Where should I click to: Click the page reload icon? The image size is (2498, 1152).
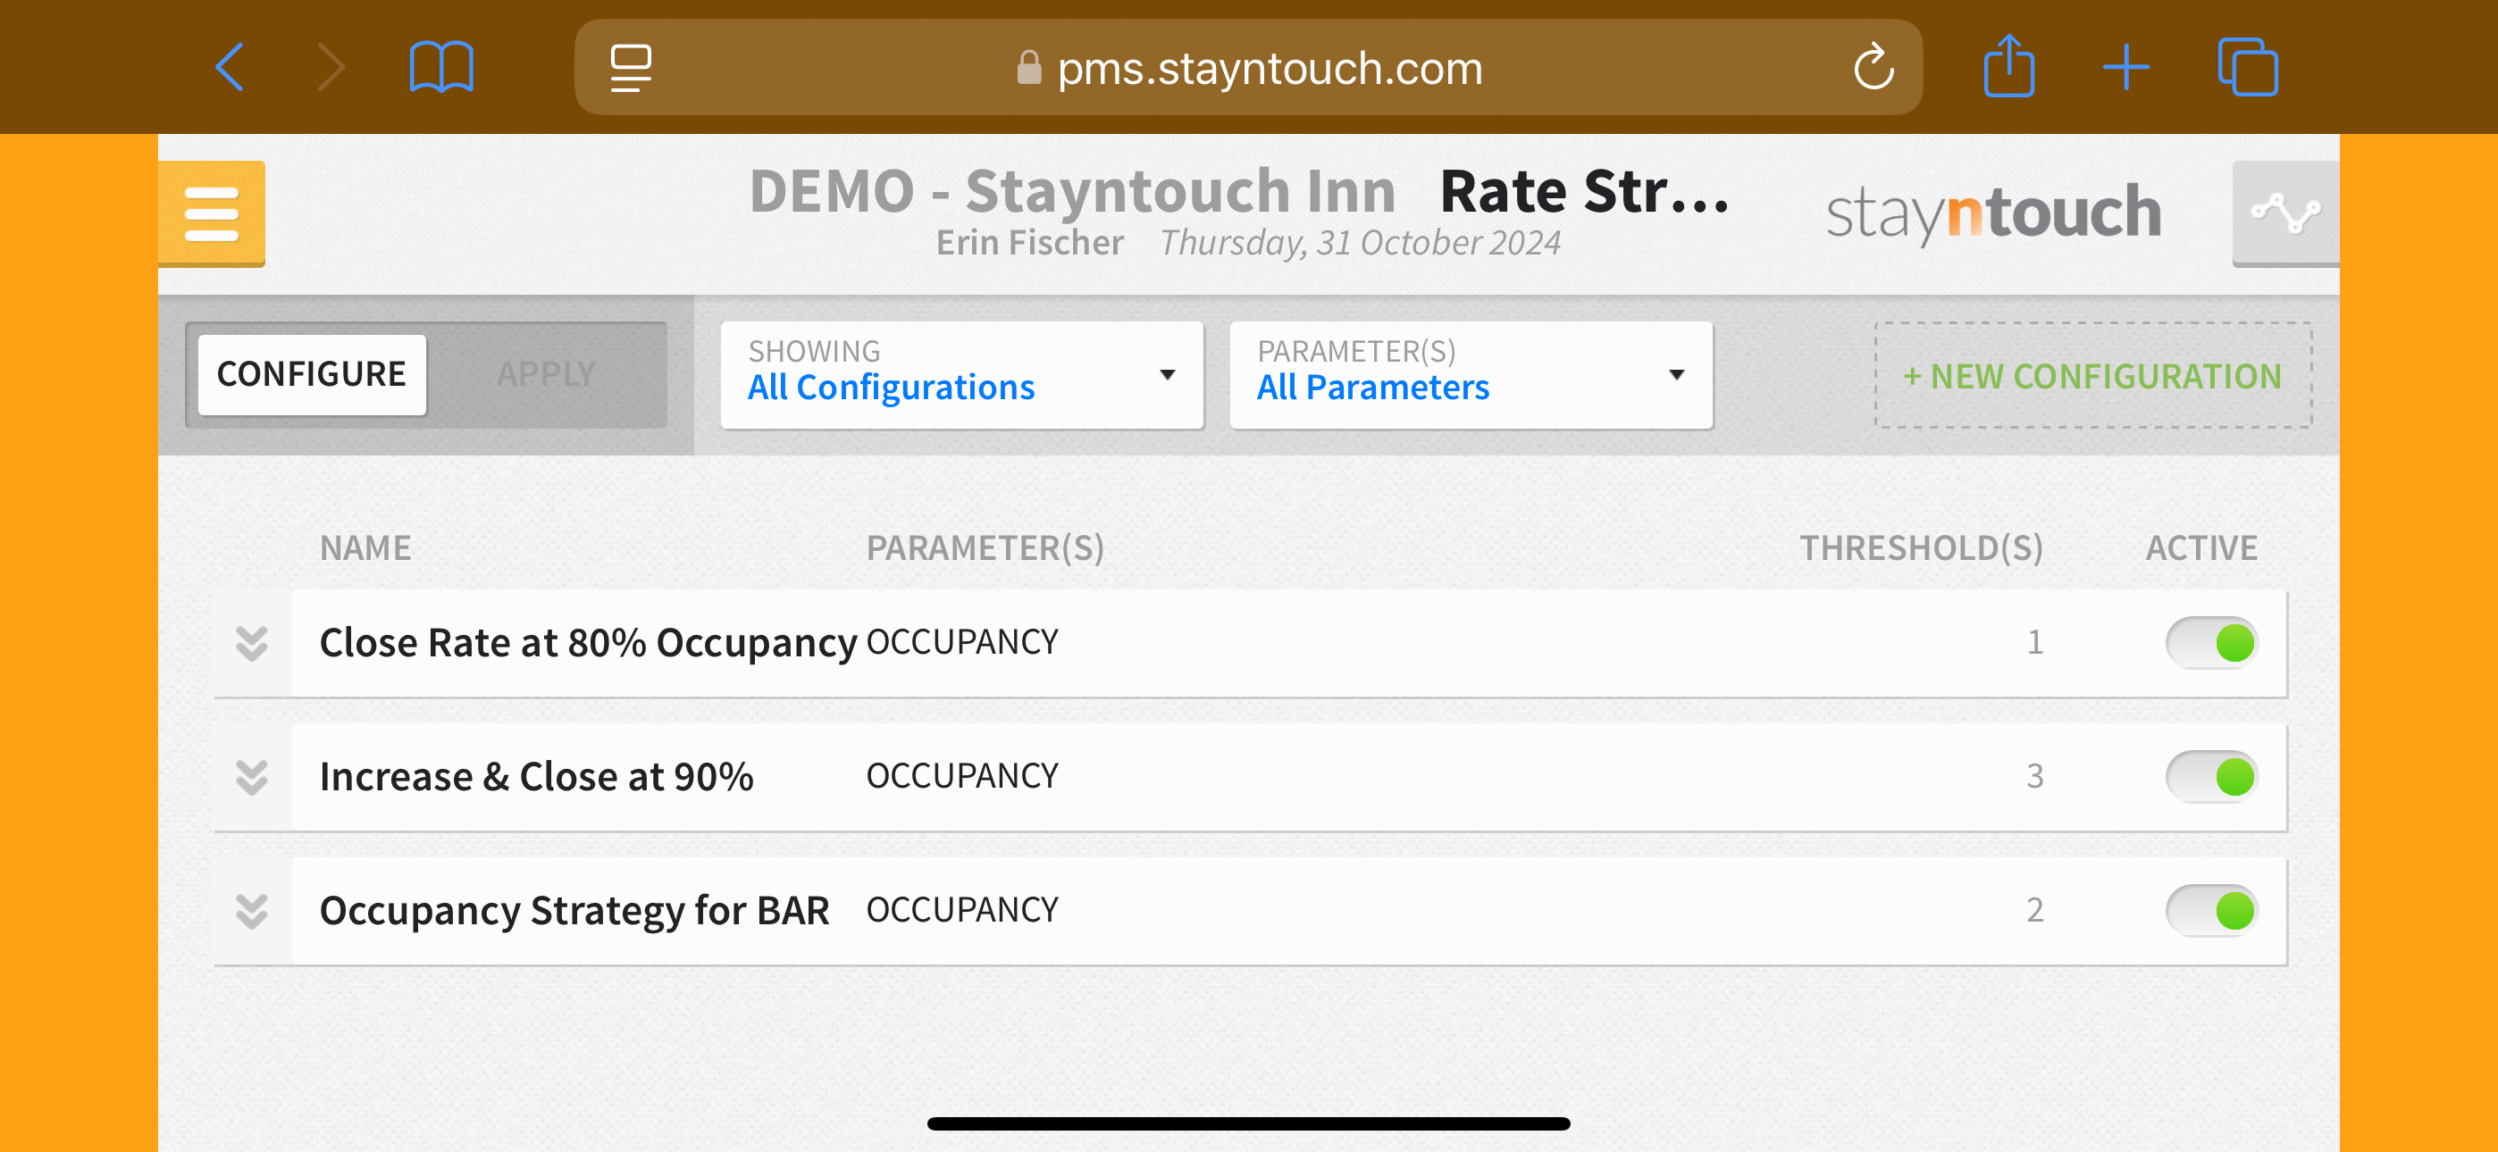(1873, 67)
